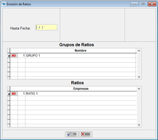
Task: Click the Hasta Fecha date field
Action: pyautogui.click(x=46, y=27)
